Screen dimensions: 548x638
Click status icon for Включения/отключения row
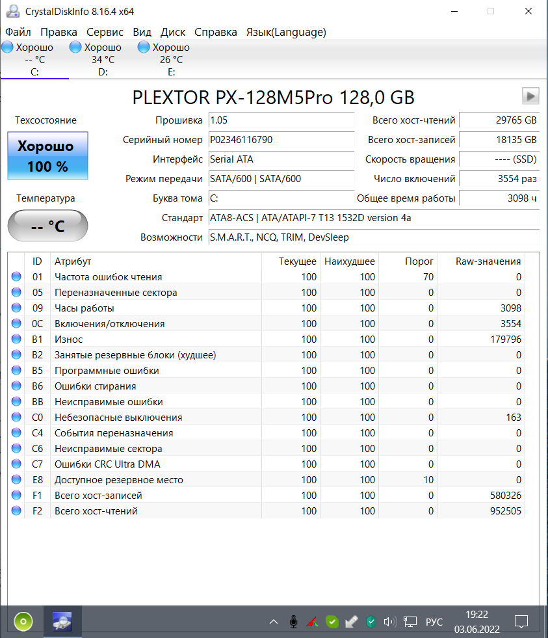pyautogui.click(x=16, y=323)
